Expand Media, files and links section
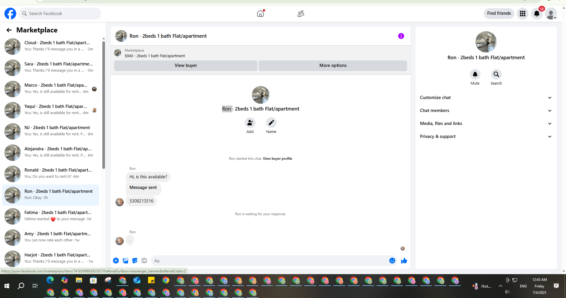 click(x=486, y=124)
